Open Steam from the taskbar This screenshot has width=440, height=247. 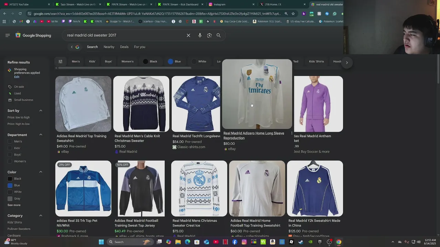point(301,242)
